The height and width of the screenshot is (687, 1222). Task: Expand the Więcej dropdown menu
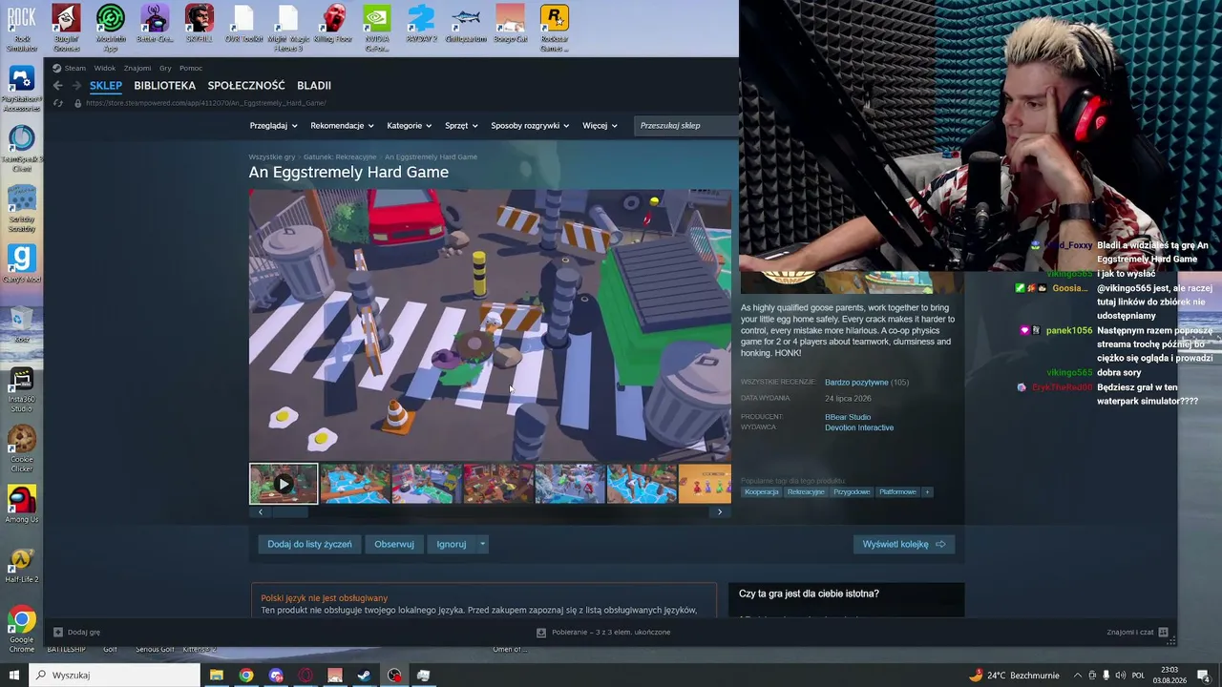(x=600, y=126)
